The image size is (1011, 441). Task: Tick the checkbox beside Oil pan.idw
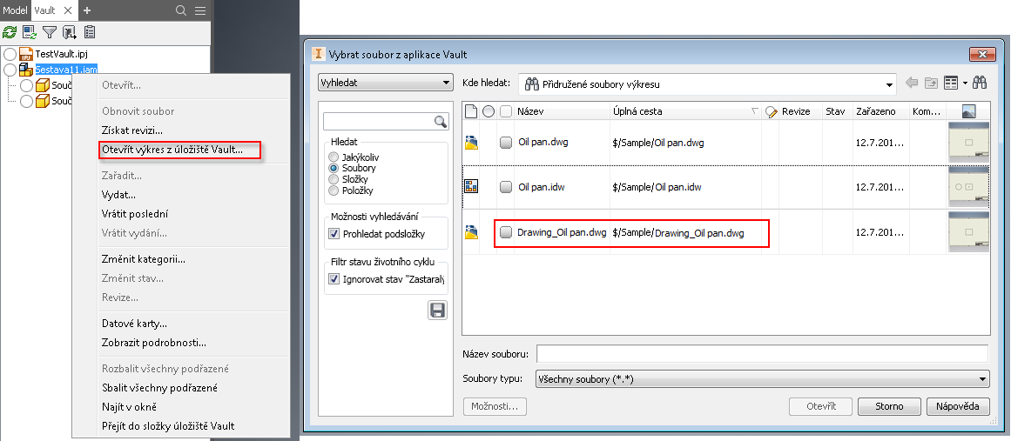tap(506, 187)
